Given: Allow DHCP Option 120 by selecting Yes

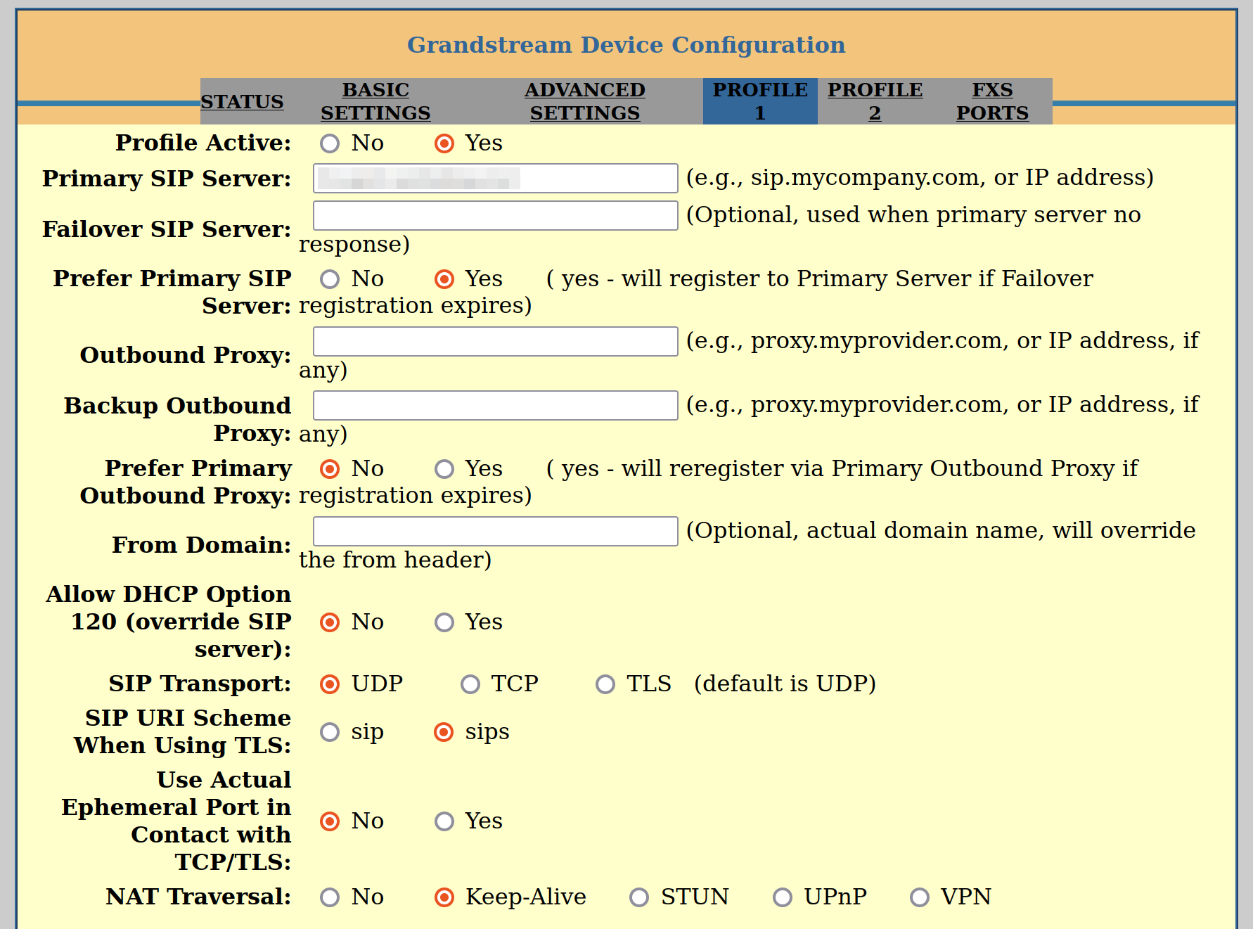Looking at the screenshot, I should tap(444, 622).
